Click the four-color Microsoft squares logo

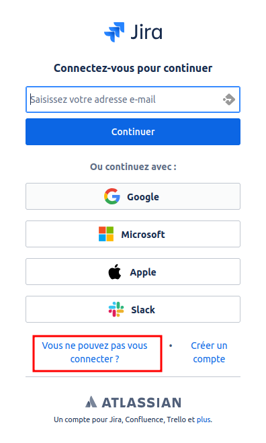[x=106, y=234]
